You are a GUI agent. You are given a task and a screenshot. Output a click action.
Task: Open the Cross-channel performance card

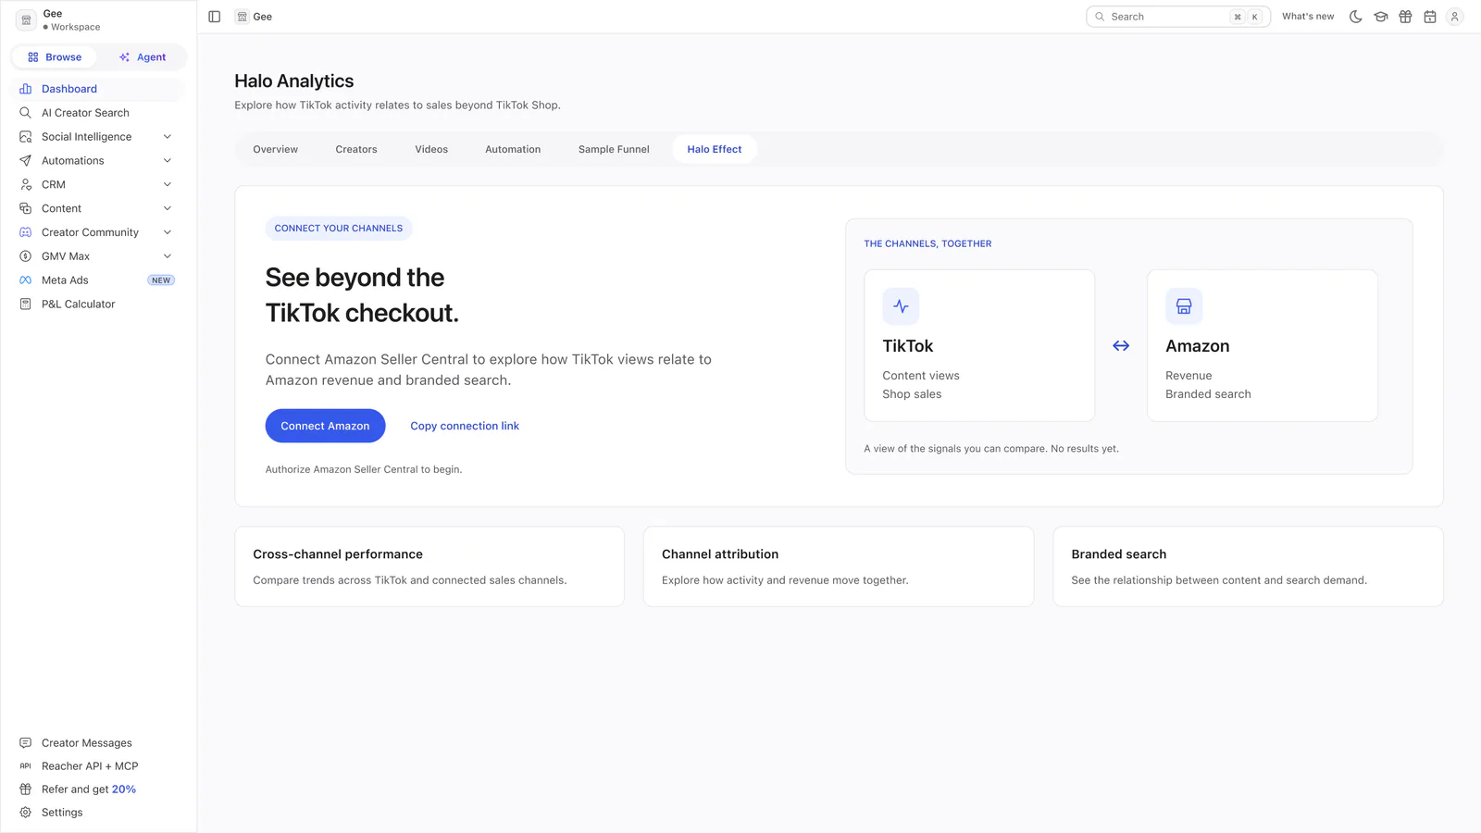[x=429, y=566]
